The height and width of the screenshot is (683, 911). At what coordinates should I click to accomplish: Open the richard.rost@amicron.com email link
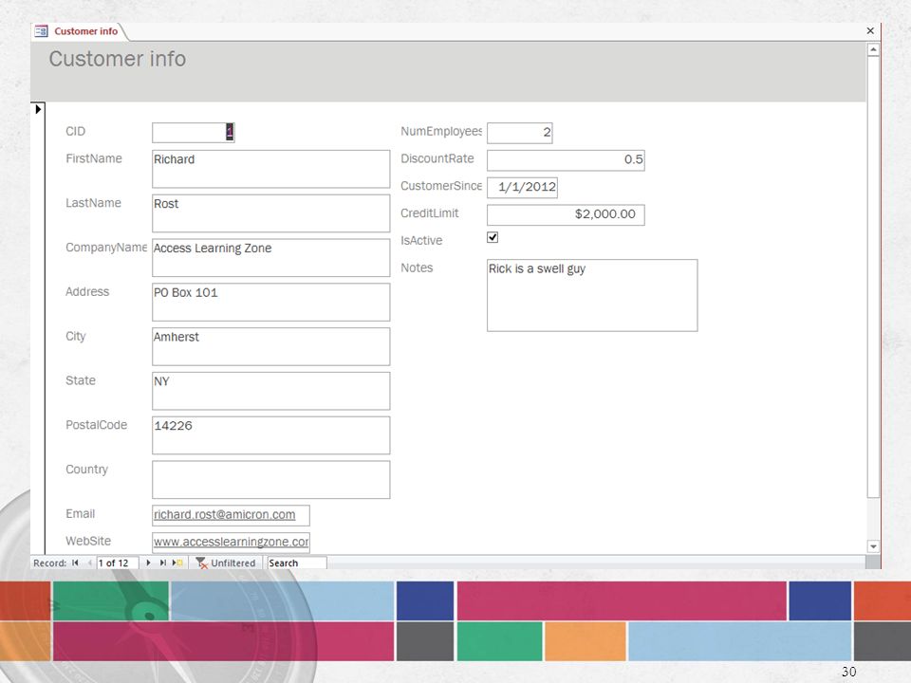click(224, 514)
